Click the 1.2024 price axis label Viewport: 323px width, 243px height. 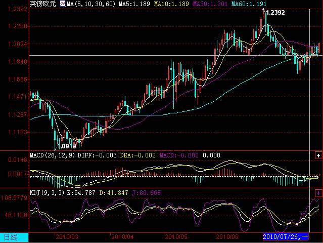18,44
